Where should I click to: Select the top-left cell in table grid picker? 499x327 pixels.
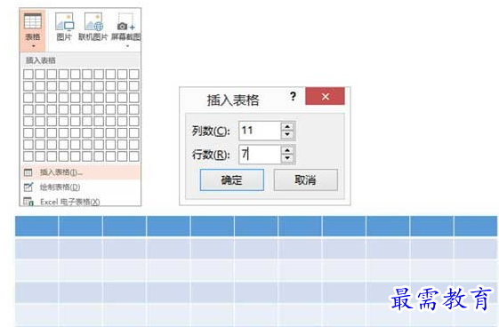28,74
